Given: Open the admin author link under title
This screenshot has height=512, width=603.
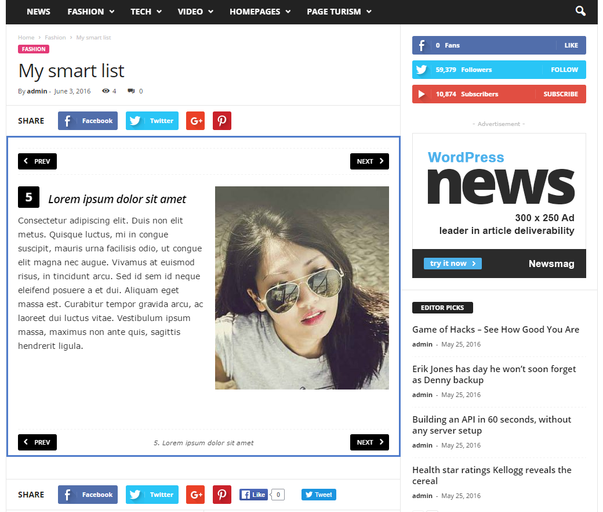Looking at the screenshot, I should pyautogui.click(x=37, y=91).
